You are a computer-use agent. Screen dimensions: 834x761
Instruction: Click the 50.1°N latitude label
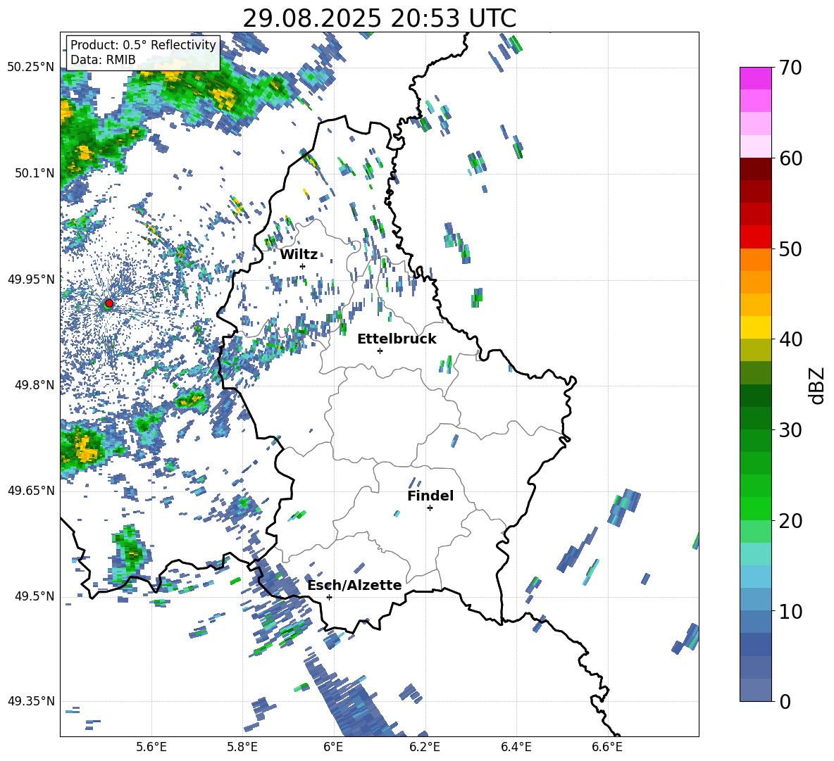tap(35, 173)
